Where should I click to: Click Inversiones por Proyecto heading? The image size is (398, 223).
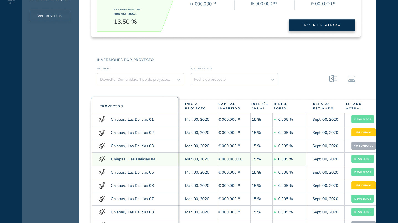pyautogui.click(x=125, y=60)
